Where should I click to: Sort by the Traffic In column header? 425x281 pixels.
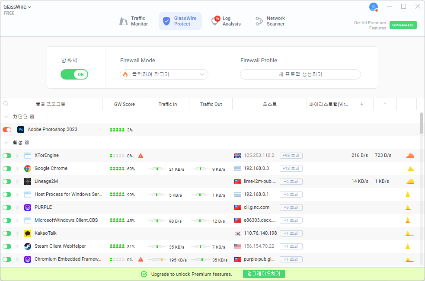coord(167,104)
